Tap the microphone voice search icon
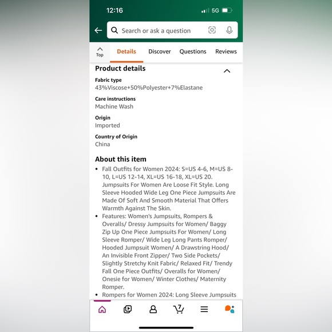The width and height of the screenshot is (332, 332). [229, 30]
